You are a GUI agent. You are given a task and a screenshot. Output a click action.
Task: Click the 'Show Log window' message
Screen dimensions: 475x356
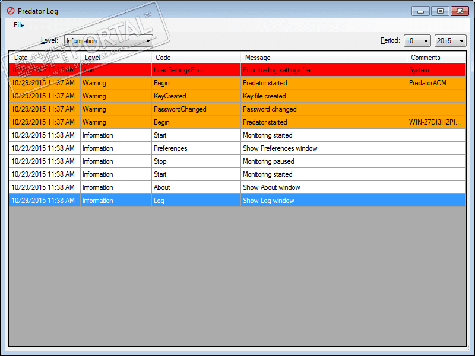pyautogui.click(x=324, y=201)
